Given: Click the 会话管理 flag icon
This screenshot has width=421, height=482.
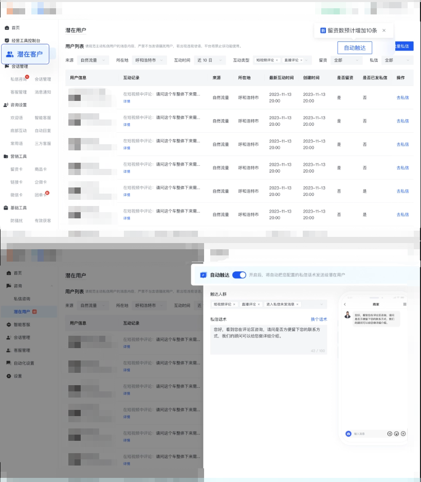Looking at the screenshot, I should coord(6,66).
